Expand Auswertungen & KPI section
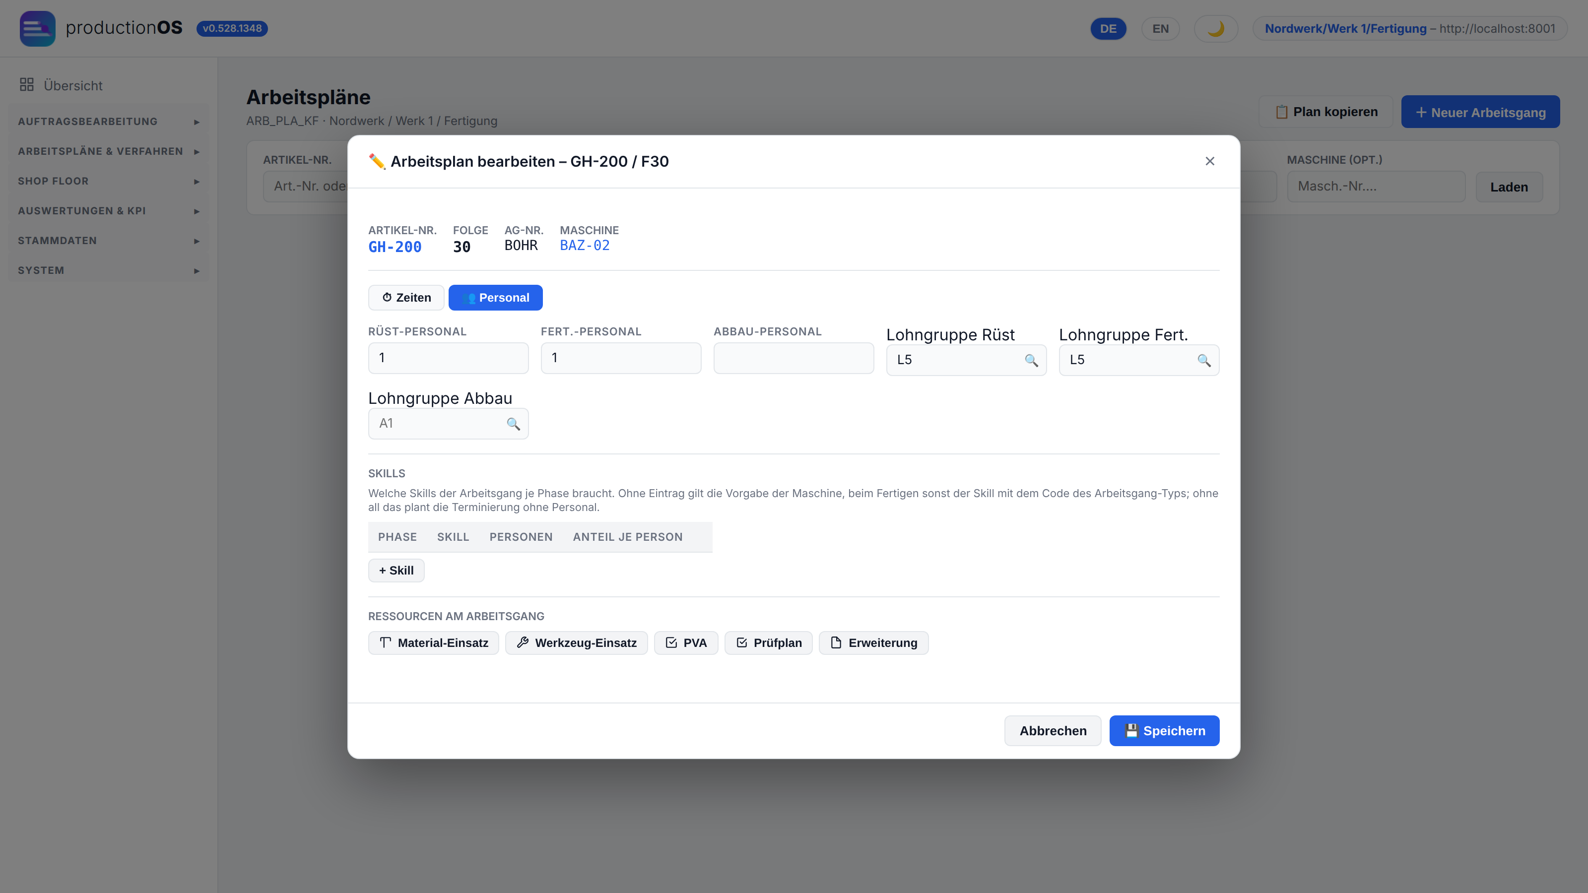This screenshot has width=1588, height=893. pyautogui.click(x=109, y=211)
